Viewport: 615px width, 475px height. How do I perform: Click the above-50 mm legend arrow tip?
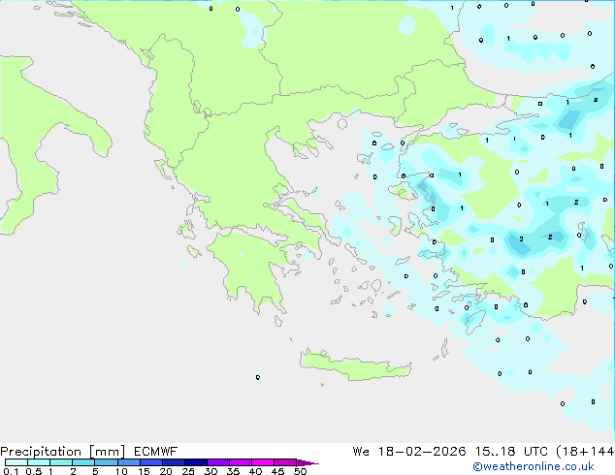point(307,462)
